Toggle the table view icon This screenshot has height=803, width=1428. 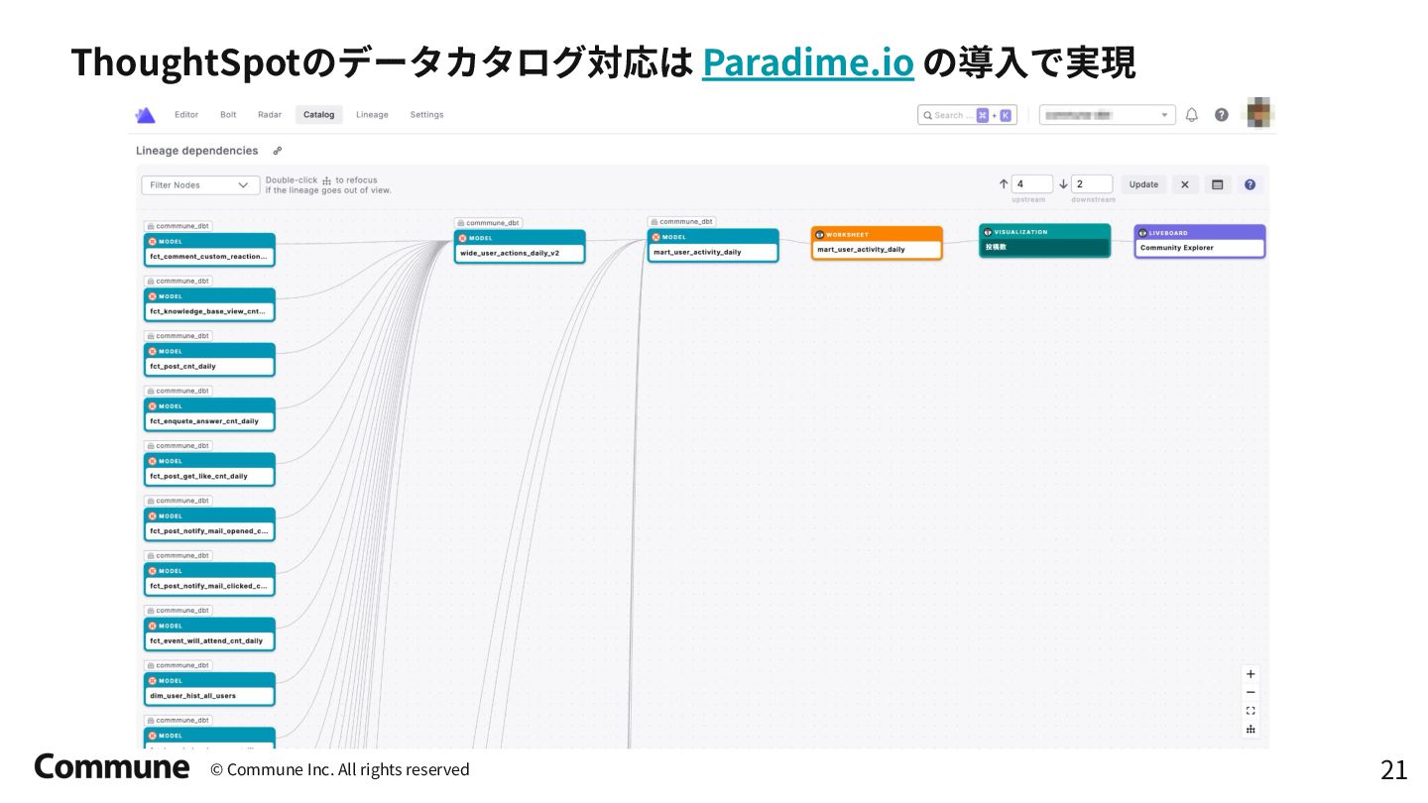click(1218, 184)
